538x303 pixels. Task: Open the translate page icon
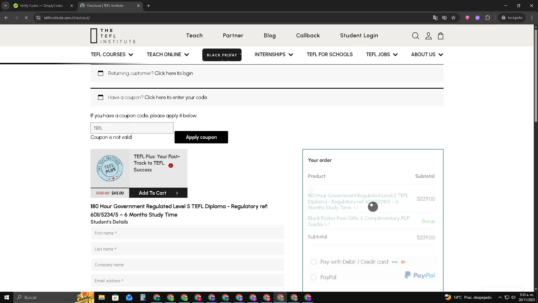coord(435,18)
